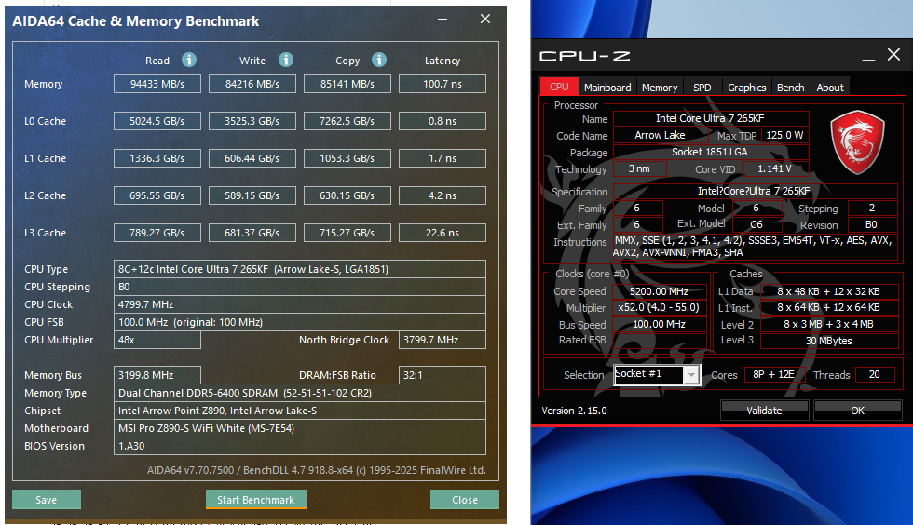This screenshot has width=913, height=525.
Task: Select the L3 Cache write 681.37 GB/s
Action: [x=252, y=233]
